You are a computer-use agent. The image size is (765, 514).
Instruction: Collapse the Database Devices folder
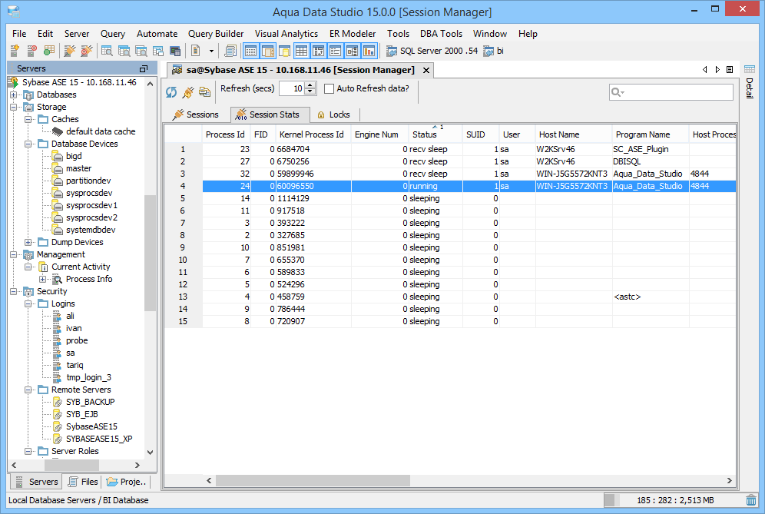point(28,144)
